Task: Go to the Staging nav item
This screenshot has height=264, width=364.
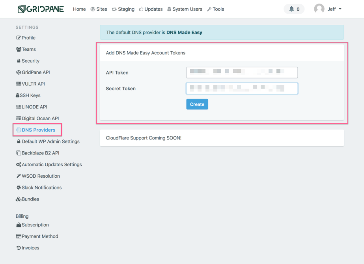Action: pos(126,9)
